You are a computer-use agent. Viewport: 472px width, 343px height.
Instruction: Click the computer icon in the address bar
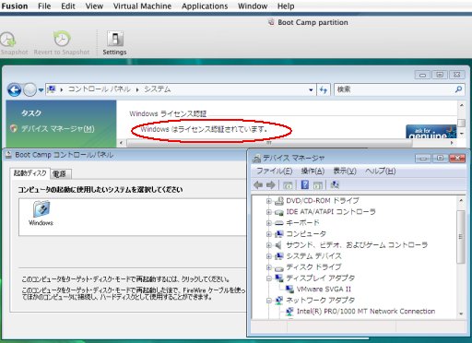(x=52, y=89)
